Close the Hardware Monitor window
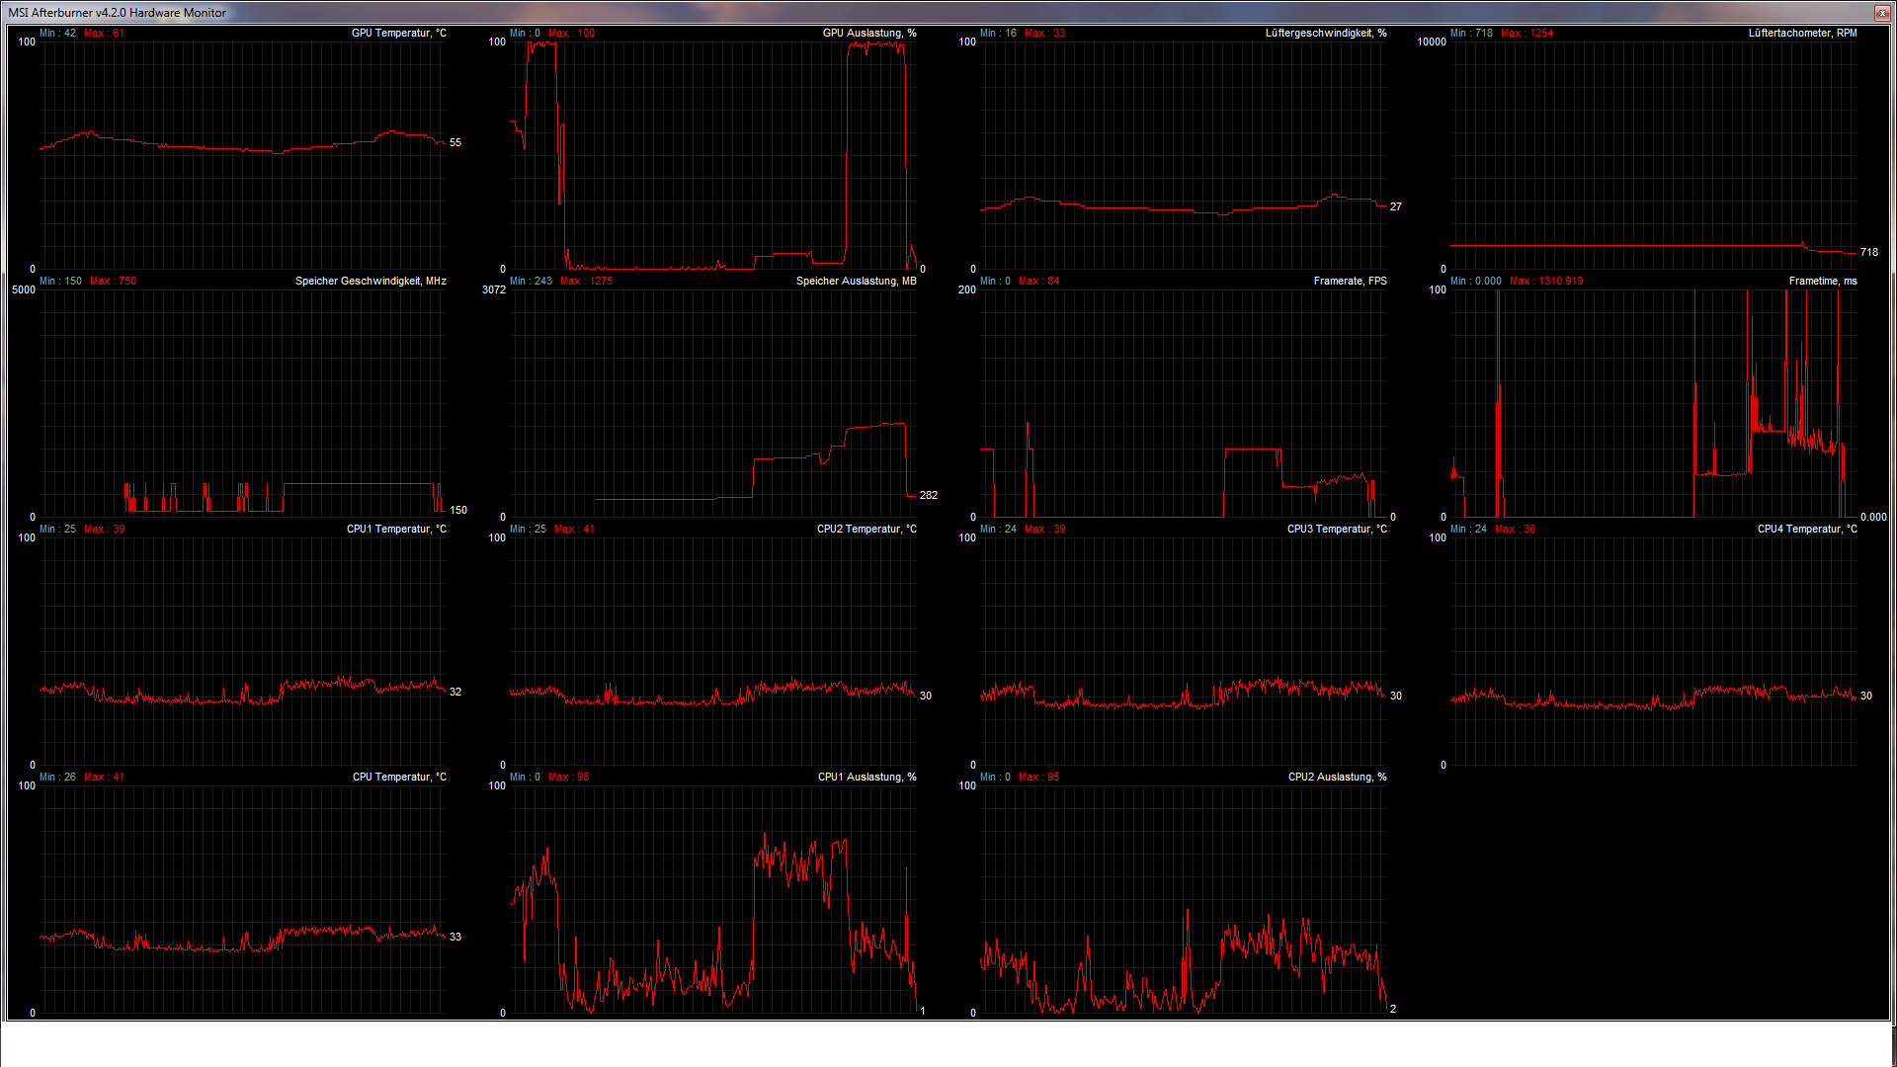This screenshot has width=1897, height=1067. pos(1881,13)
